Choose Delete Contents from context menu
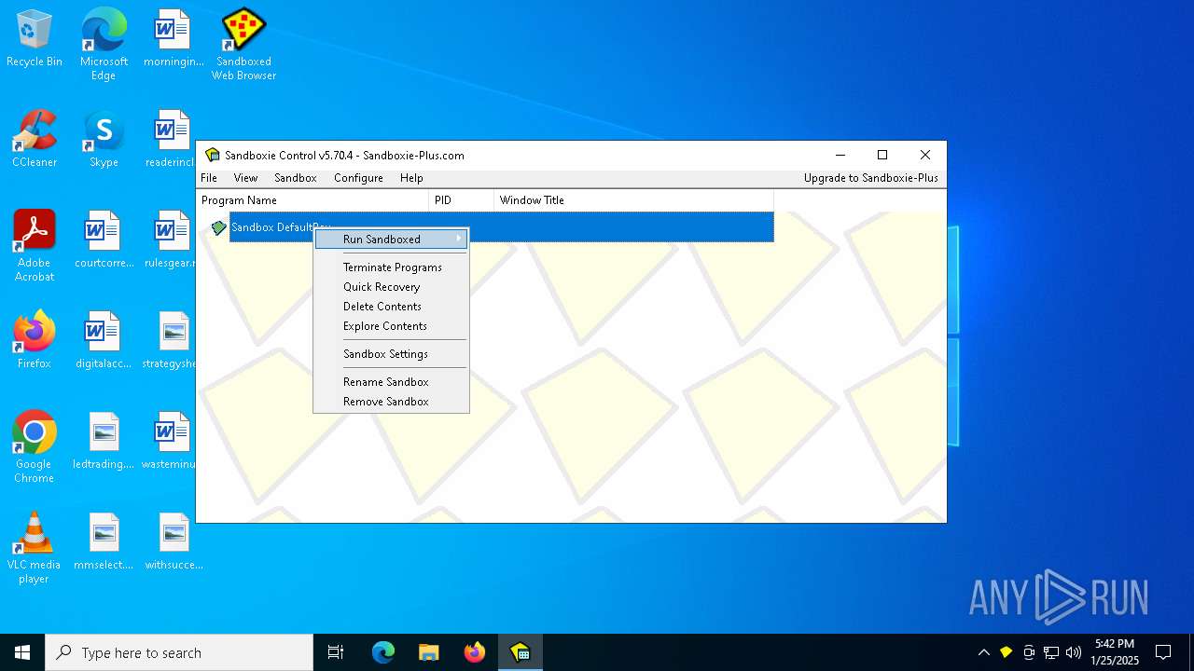The width and height of the screenshot is (1194, 671). click(x=391, y=307)
